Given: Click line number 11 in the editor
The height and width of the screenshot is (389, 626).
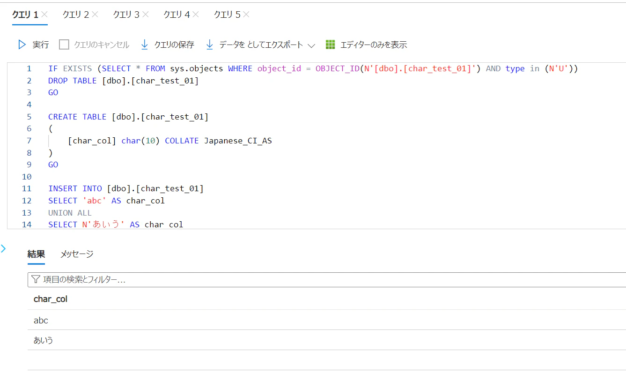Looking at the screenshot, I should coord(27,188).
